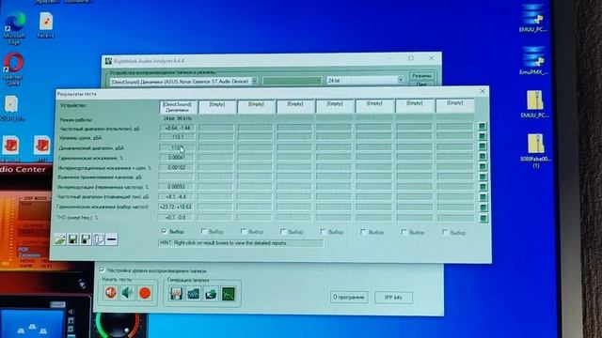Click the О программе button
Image resolution: width=602 pixels, height=338 pixels.
click(x=349, y=297)
